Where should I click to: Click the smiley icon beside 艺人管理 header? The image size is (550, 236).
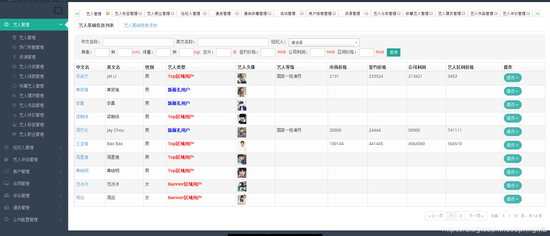point(6,25)
